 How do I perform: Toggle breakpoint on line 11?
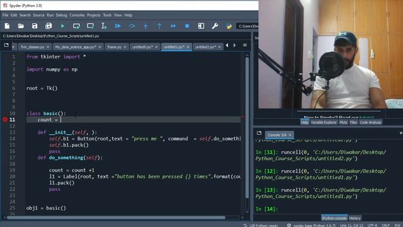5,120
